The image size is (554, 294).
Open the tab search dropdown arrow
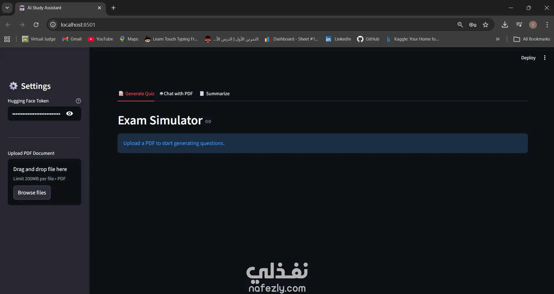click(7, 8)
